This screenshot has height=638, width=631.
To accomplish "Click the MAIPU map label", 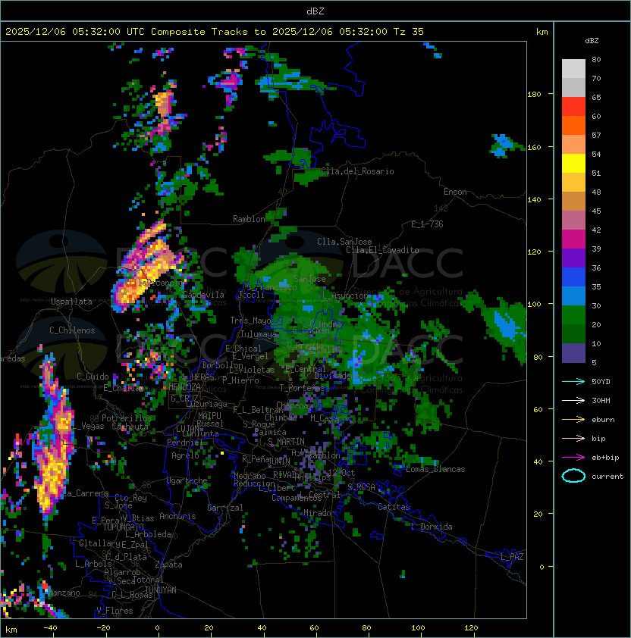I will pos(209,416).
